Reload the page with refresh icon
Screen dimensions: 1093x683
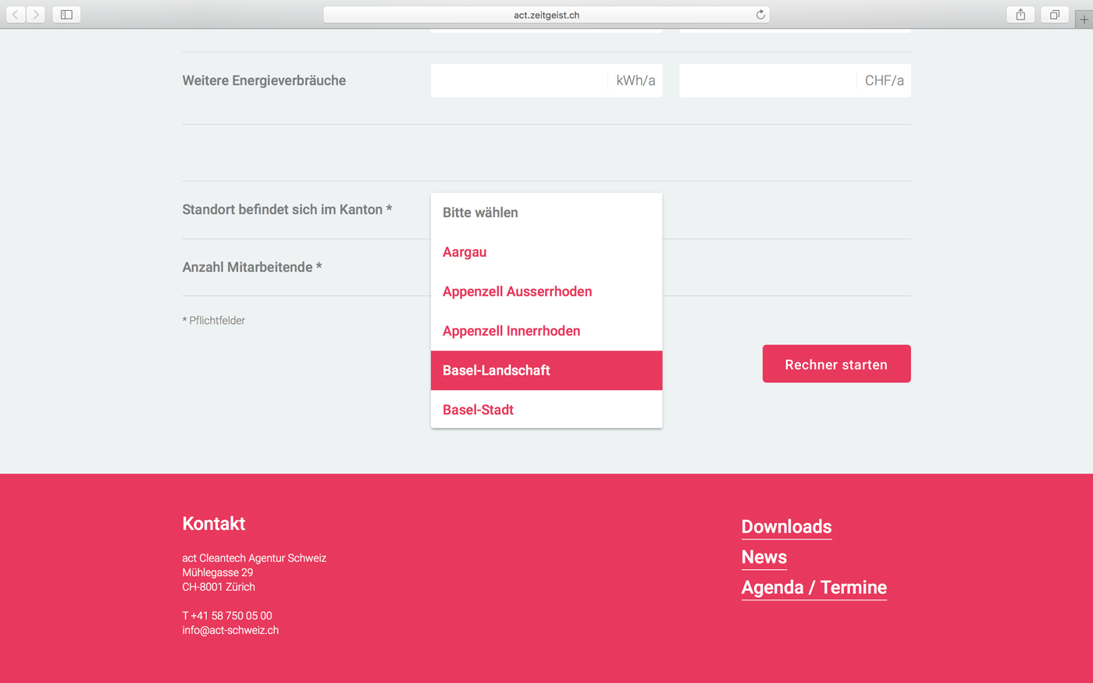(760, 15)
